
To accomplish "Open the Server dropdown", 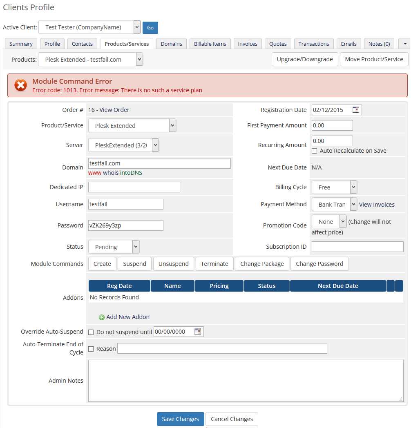I will tap(123, 145).
